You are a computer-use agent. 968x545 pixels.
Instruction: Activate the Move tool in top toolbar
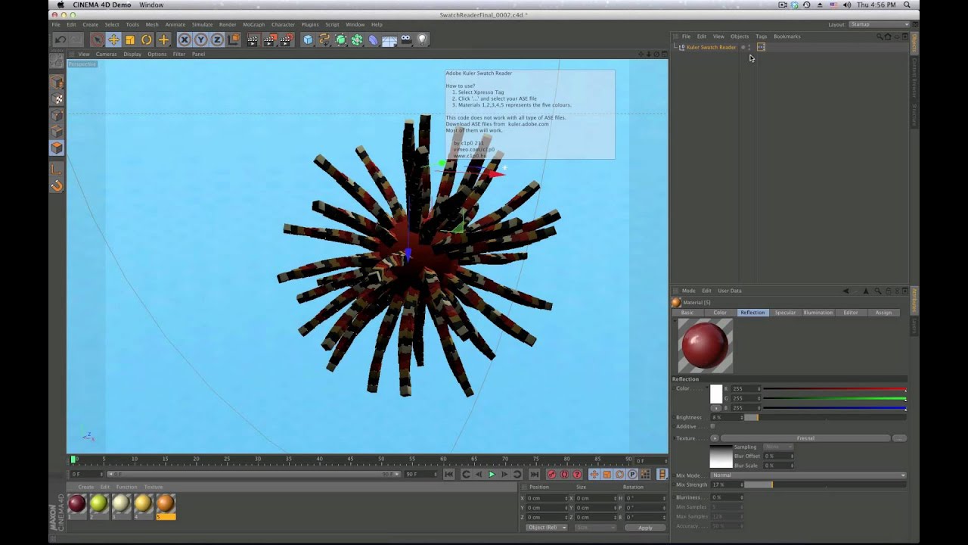pyautogui.click(x=113, y=39)
